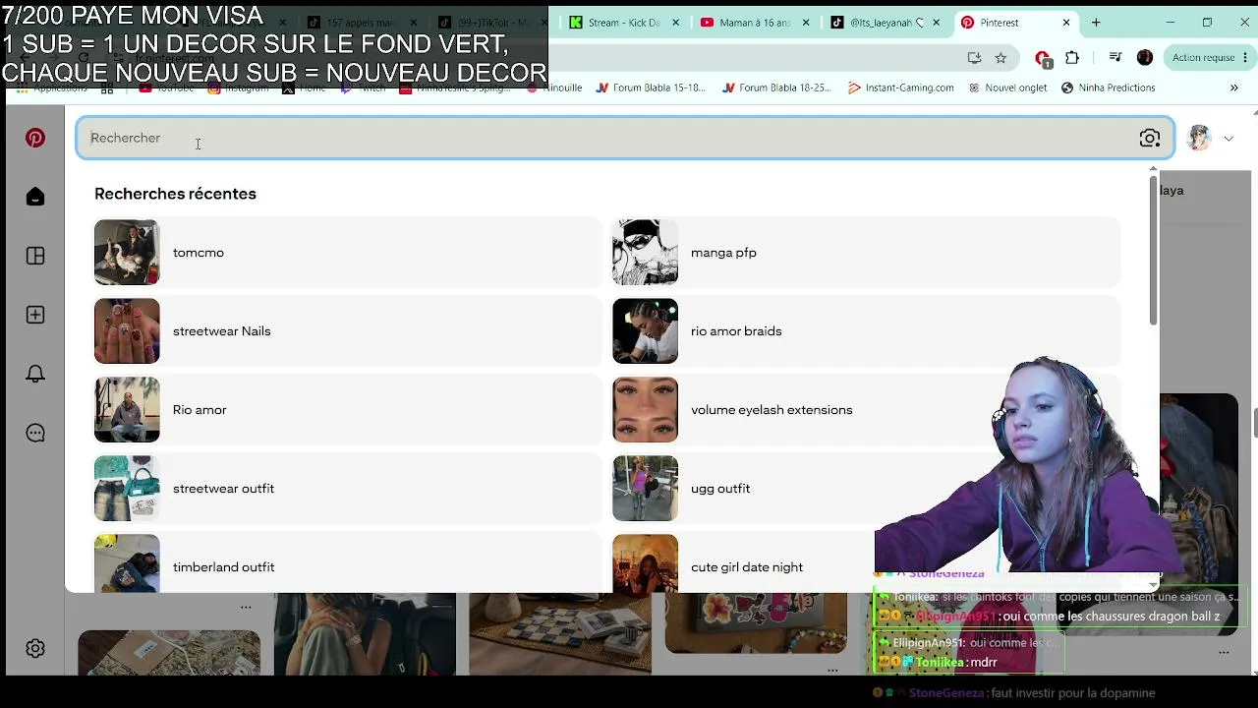Select recent search 'rio amor braids'
The width and height of the screenshot is (1258, 708).
coord(866,331)
